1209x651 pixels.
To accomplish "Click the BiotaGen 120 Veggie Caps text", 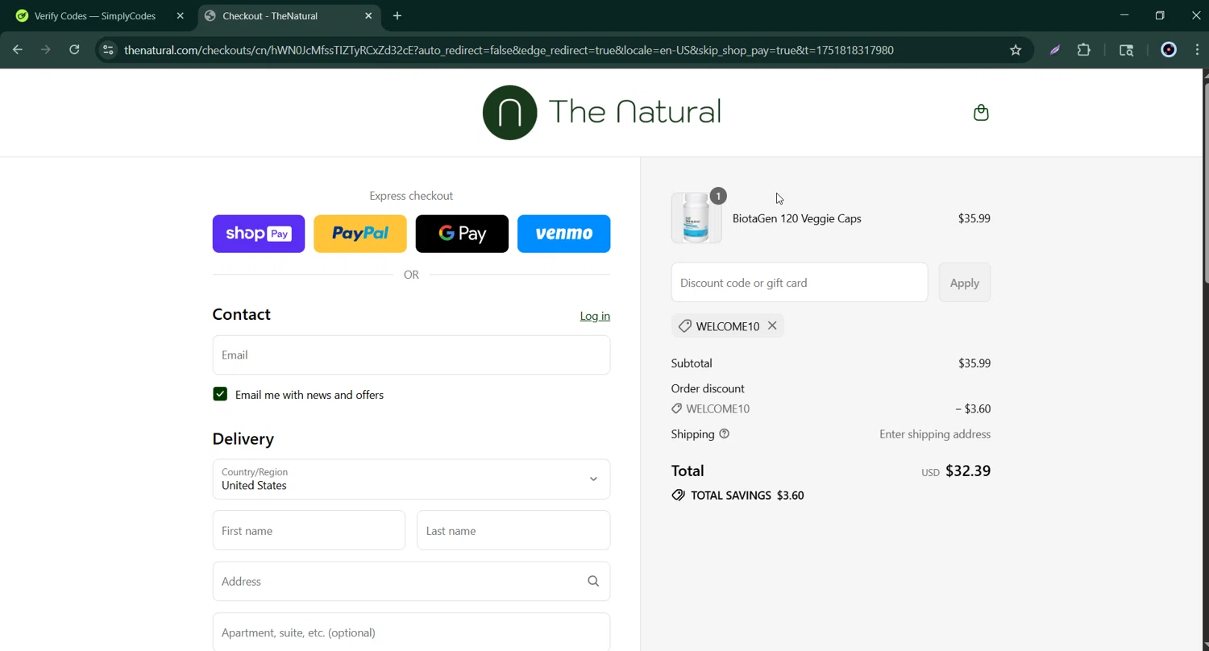I will (797, 218).
